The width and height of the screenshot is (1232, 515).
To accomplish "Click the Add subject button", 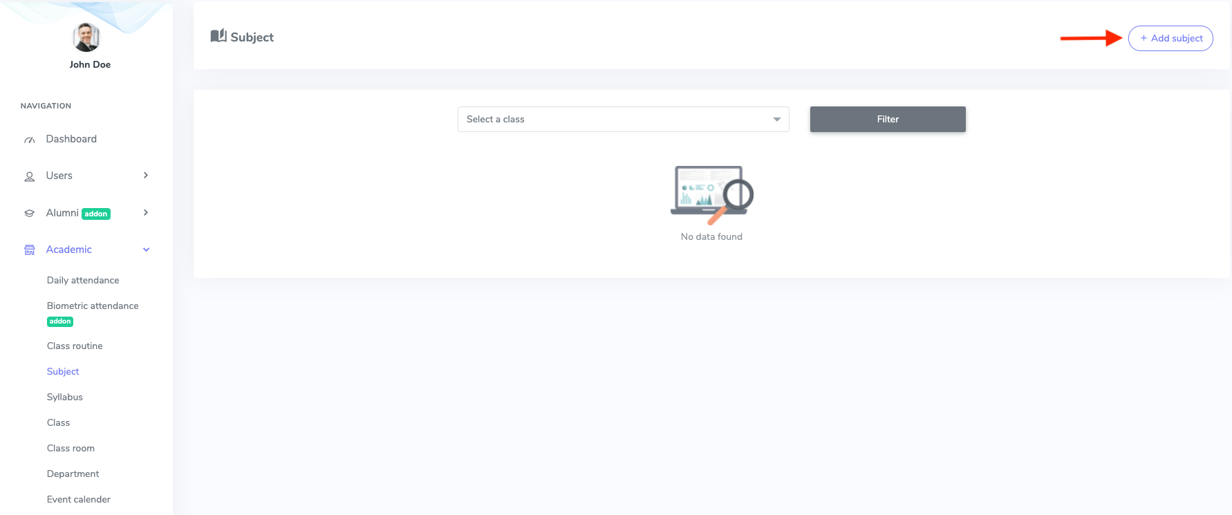I will tap(1170, 39).
